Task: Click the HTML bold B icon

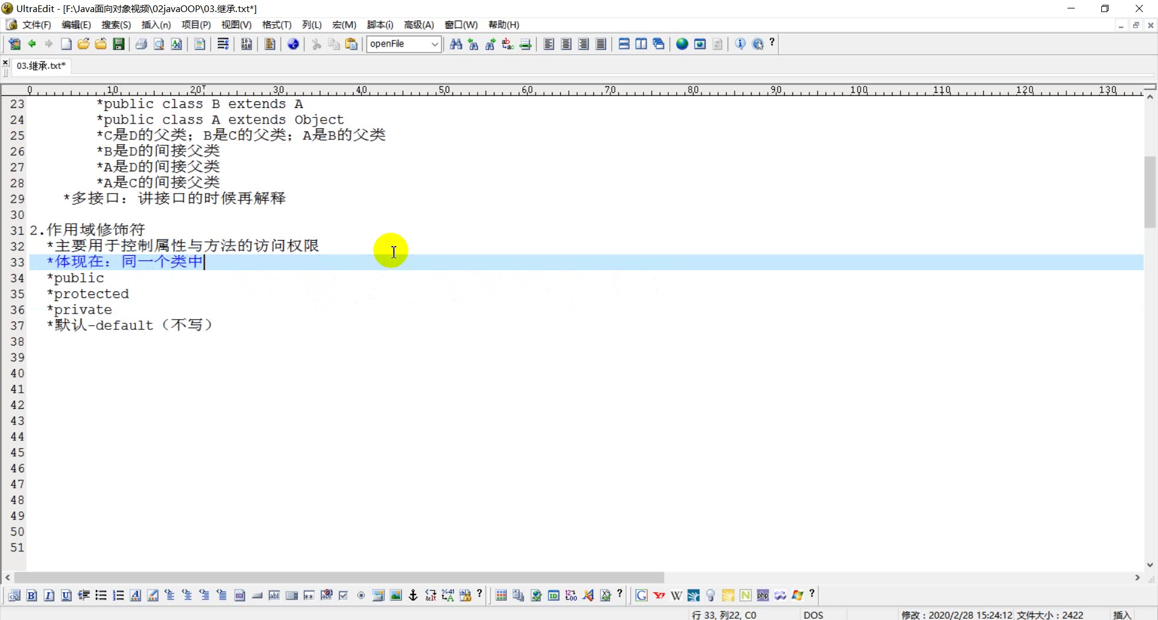Action: coord(32,595)
